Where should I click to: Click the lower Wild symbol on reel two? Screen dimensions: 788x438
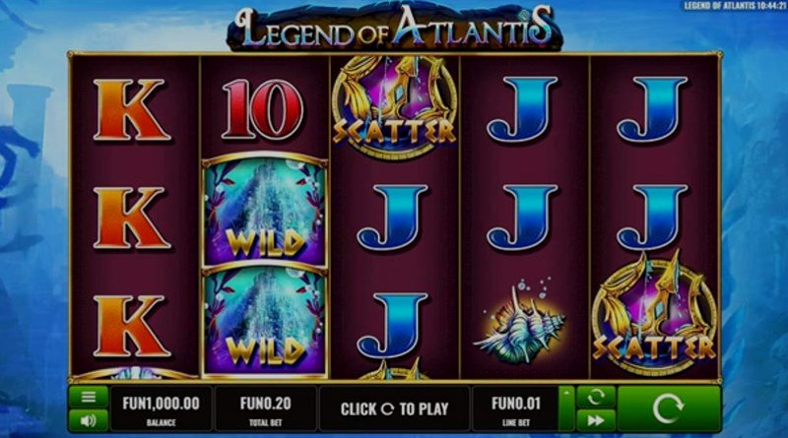[265, 322]
